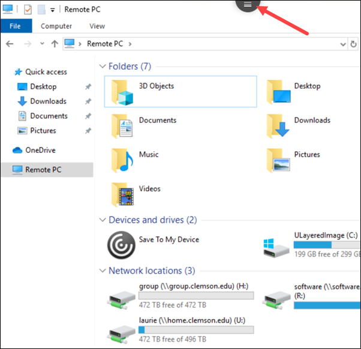
Task: Click the pin icon next to Pictures
Action: click(x=88, y=131)
